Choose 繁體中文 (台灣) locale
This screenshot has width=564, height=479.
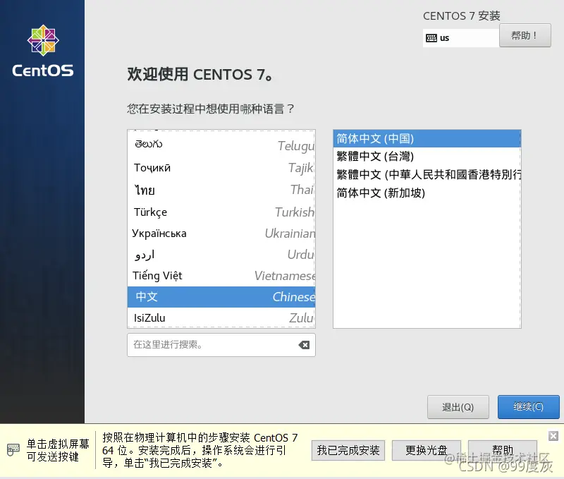click(427, 156)
